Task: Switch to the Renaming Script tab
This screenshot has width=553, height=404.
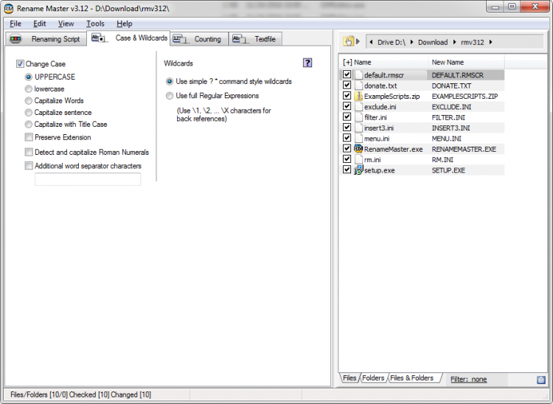Action: point(46,39)
